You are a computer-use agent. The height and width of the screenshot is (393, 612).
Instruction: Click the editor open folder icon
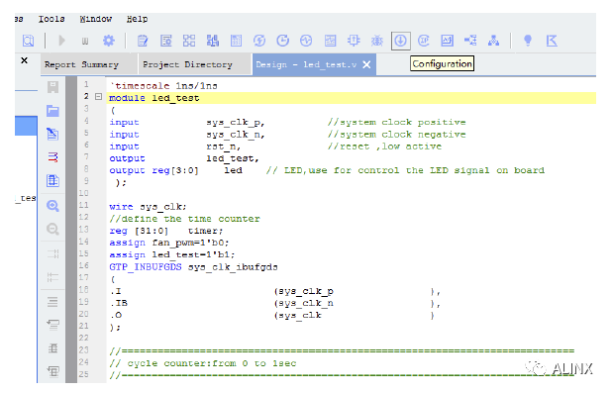click(52, 111)
